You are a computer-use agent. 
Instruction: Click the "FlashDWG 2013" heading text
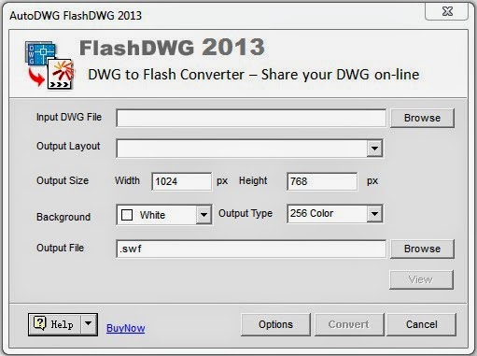click(172, 48)
